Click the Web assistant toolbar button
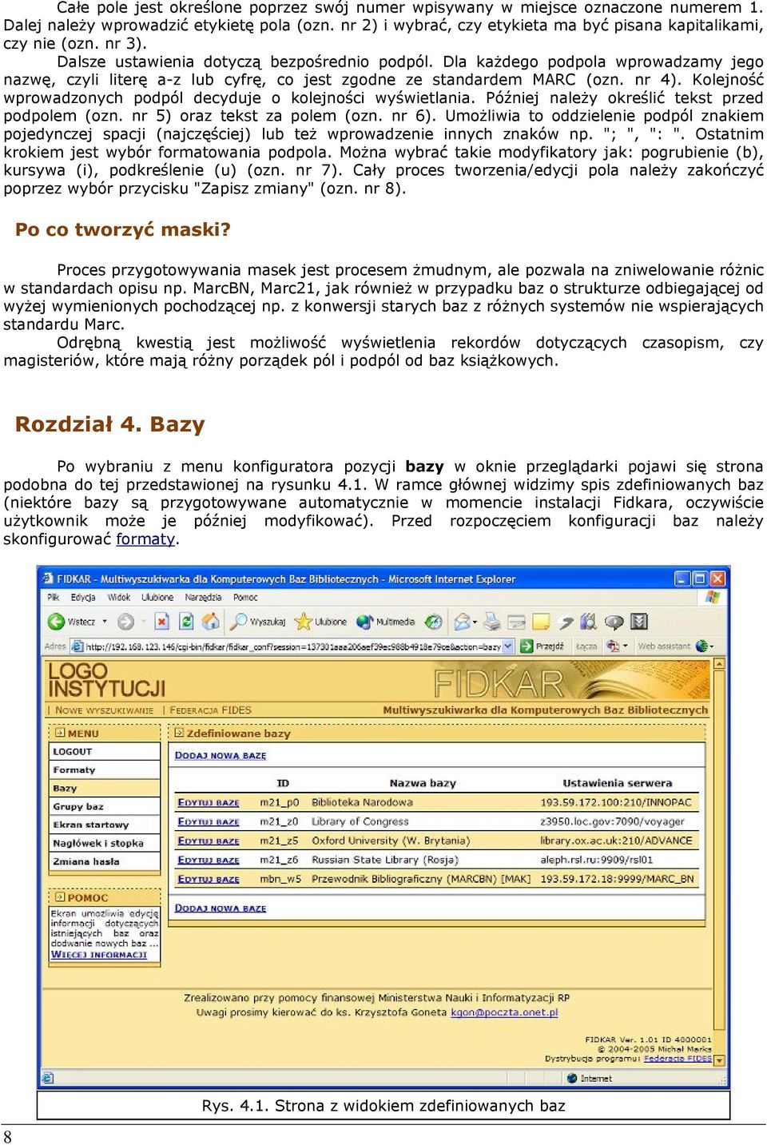The width and height of the screenshot is (767, 1145). [x=676, y=646]
